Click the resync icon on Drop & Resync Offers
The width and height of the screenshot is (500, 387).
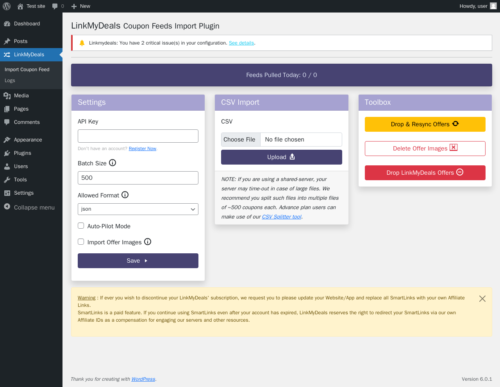(455, 124)
